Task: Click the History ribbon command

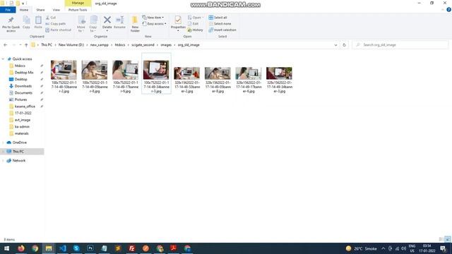Action: [195, 30]
